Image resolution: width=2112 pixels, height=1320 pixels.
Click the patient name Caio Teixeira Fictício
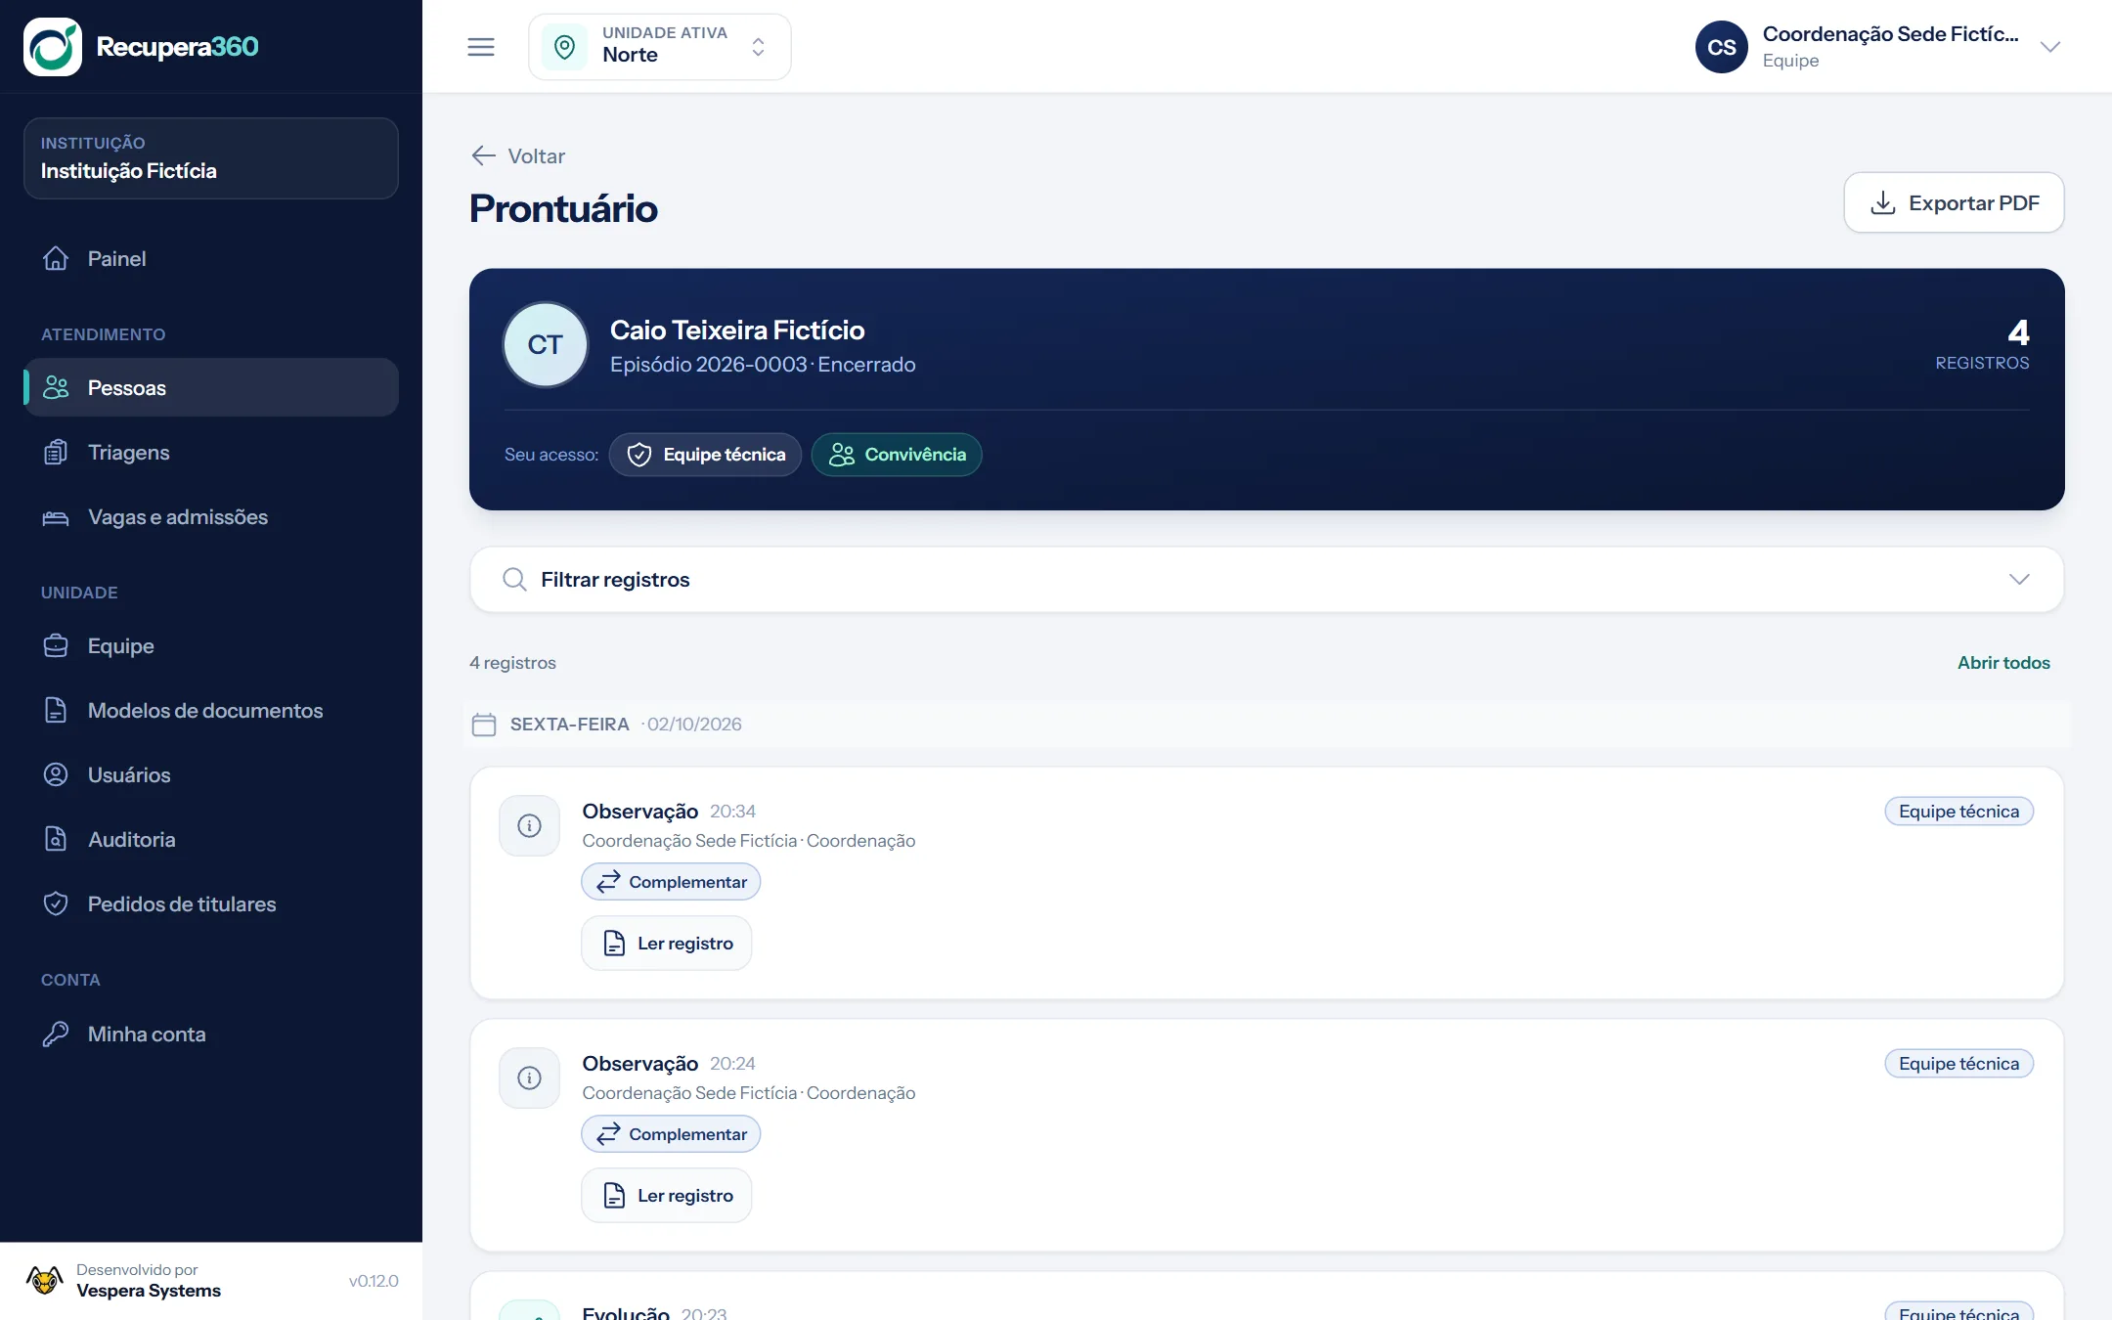(737, 330)
